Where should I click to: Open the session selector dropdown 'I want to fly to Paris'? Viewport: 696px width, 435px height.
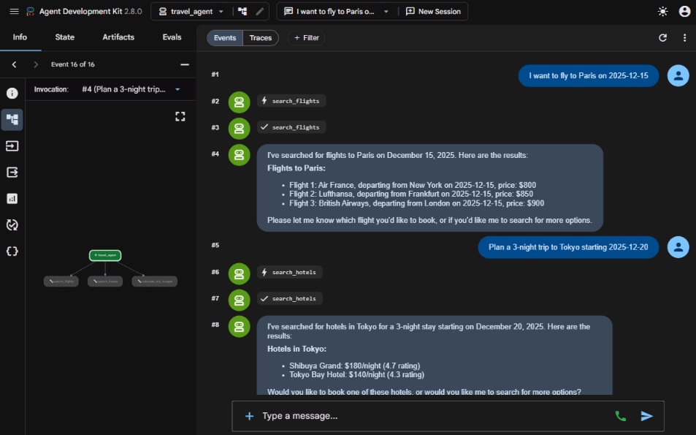click(x=337, y=12)
